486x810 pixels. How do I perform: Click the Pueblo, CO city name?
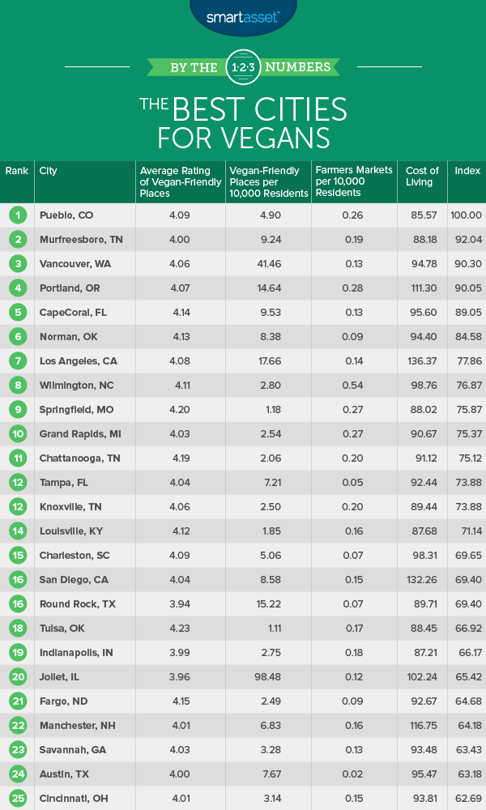point(68,215)
